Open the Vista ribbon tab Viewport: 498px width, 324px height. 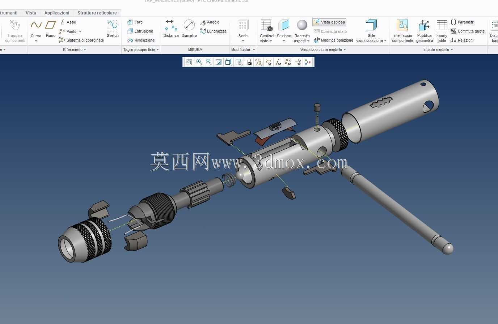[31, 13]
